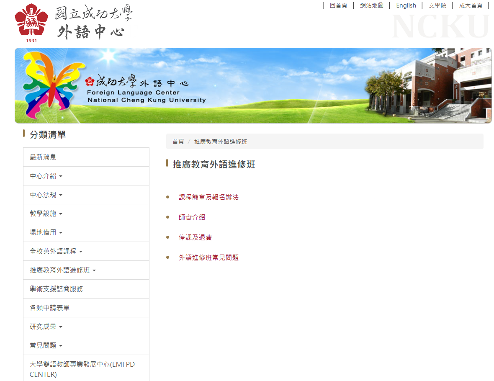Viewport: 494px width, 381px height.
Task: Go to 文學院 link
Action: pyautogui.click(x=437, y=5)
